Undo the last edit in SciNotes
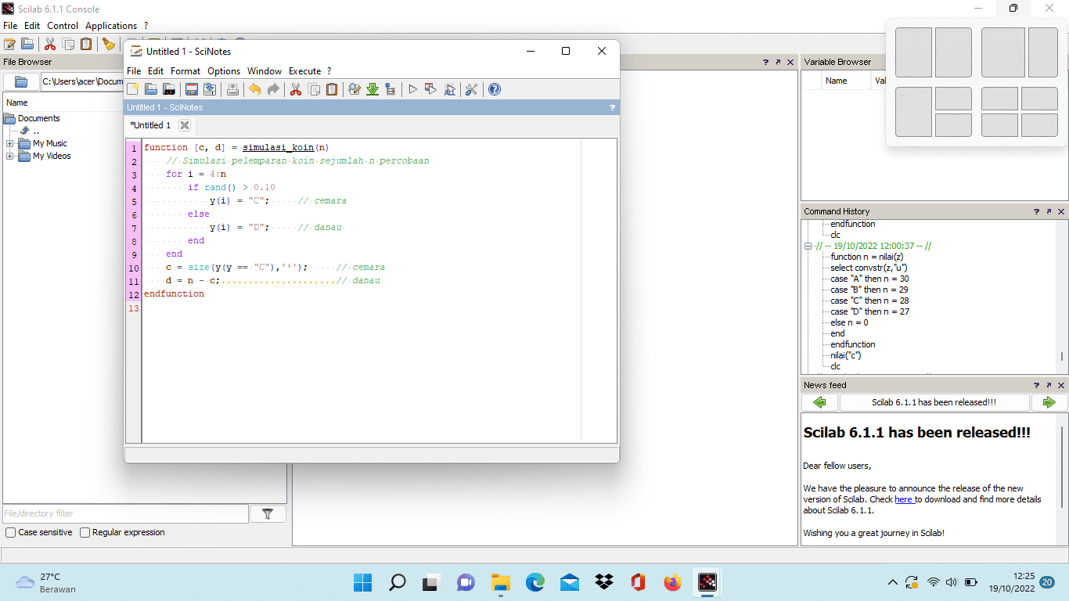The image size is (1069, 601). click(x=255, y=89)
